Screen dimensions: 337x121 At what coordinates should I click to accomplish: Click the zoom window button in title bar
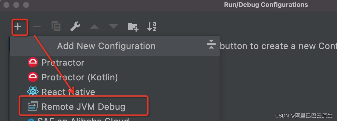pyautogui.click(x=26, y=5)
